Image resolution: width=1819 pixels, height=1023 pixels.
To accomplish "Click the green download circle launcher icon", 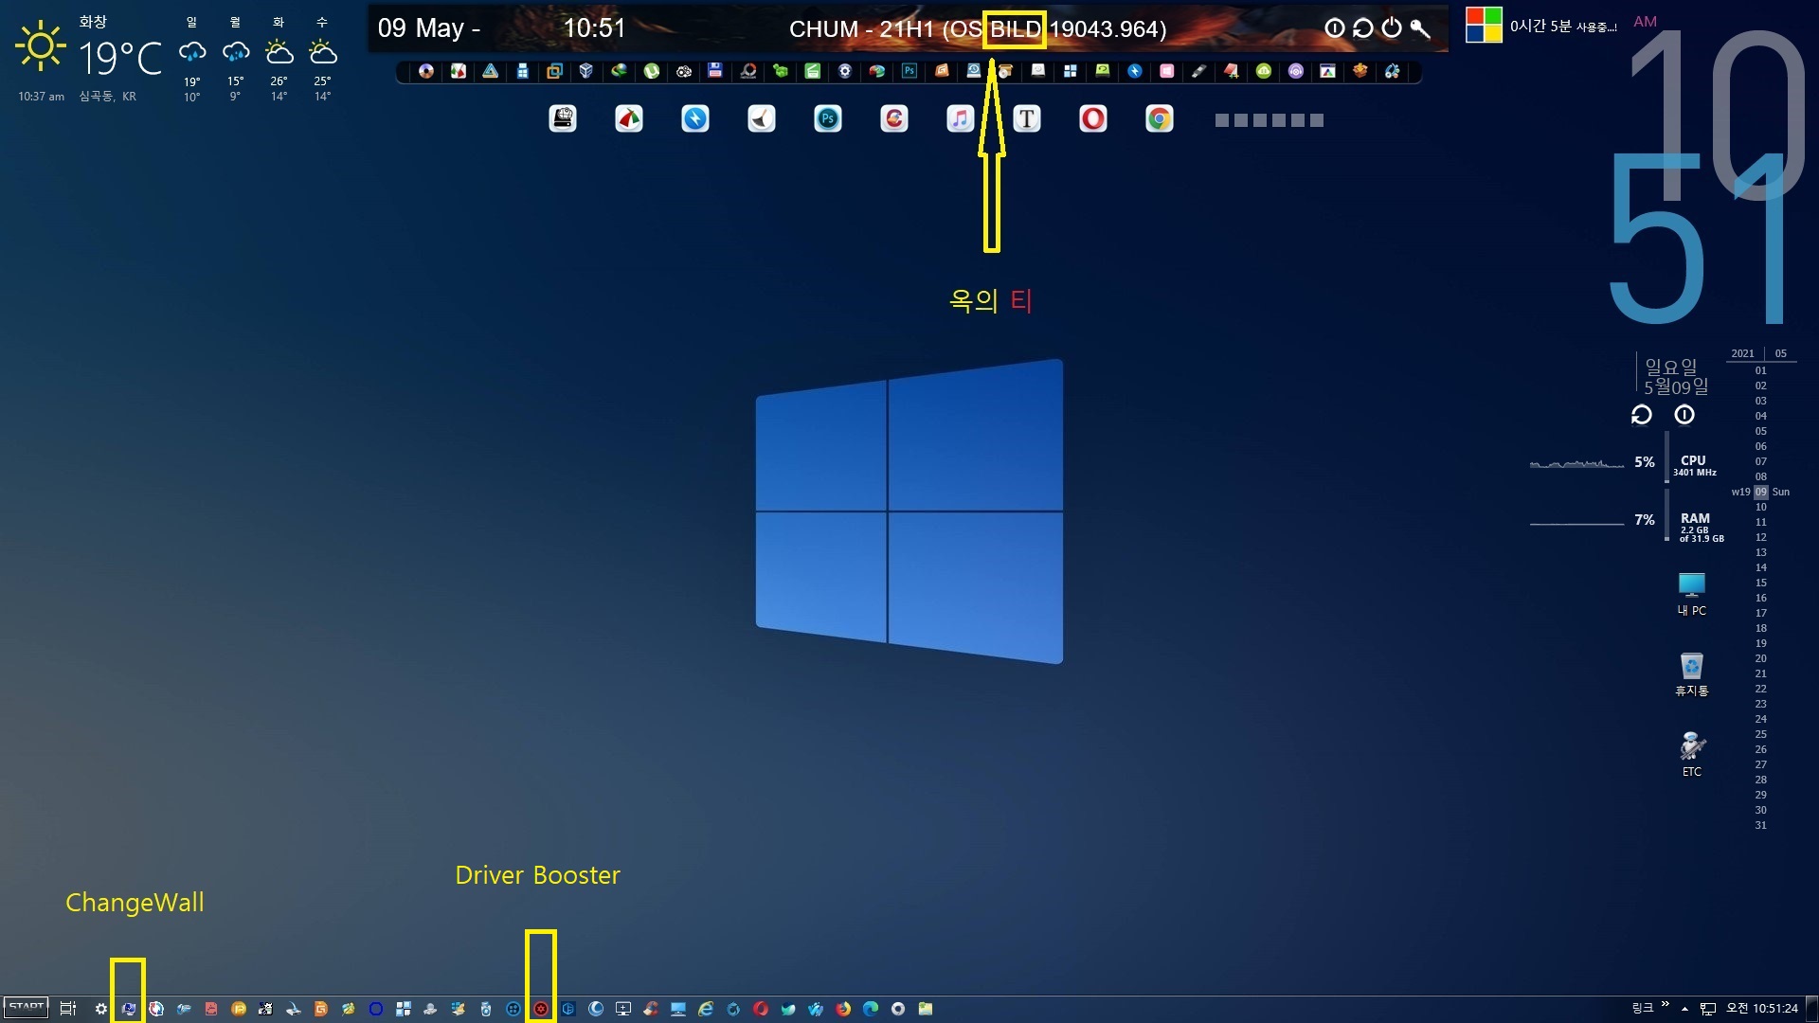I will [x=1264, y=71].
